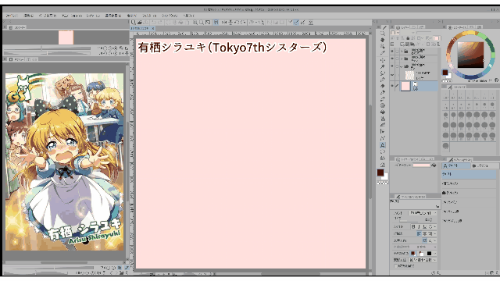This screenshot has height=281, width=500.
Task: Tick the checkbox at bottom of Tool Property
Action: tap(395, 266)
